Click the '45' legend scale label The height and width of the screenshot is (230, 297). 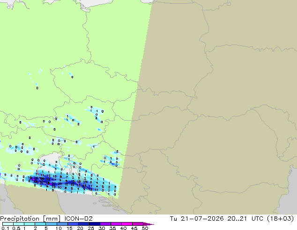tap(134, 228)
